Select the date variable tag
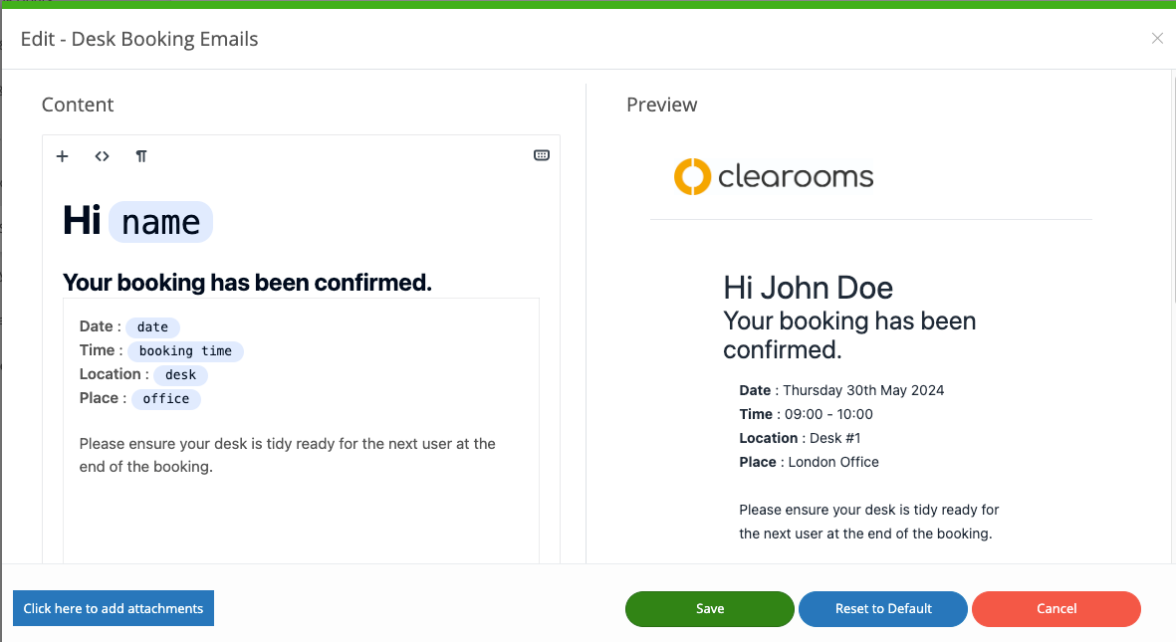Image resolution: width=1176 pixels, height=642 pixels. point(152,326)
